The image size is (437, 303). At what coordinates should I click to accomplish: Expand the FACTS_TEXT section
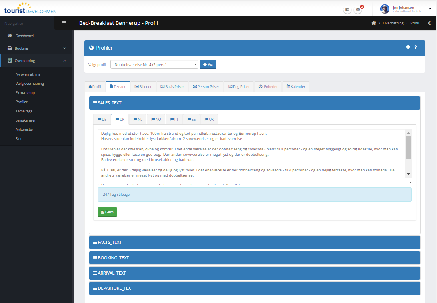pyautogui.click(x=255, y=242)
